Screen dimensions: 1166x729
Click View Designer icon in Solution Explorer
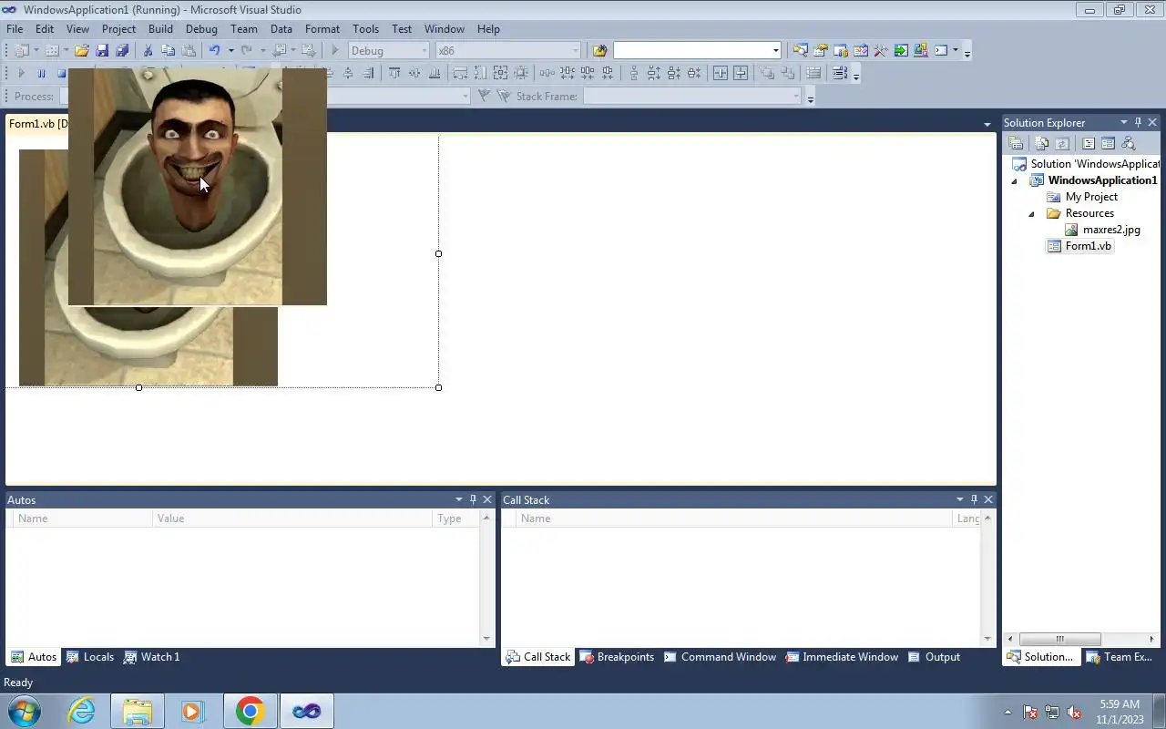pos(1108,144)
